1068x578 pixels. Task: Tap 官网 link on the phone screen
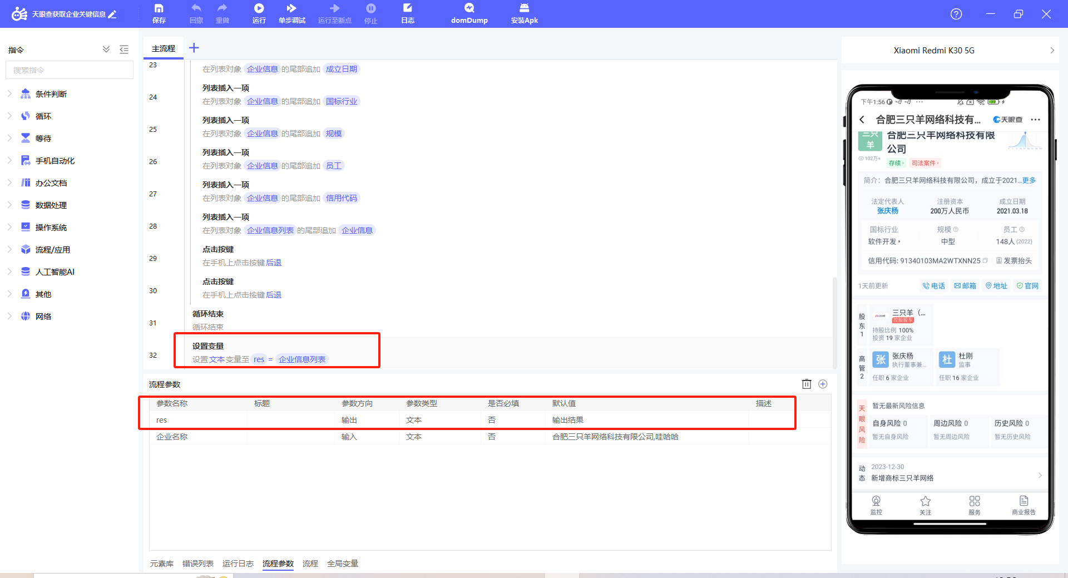(x=1027, y=286)
